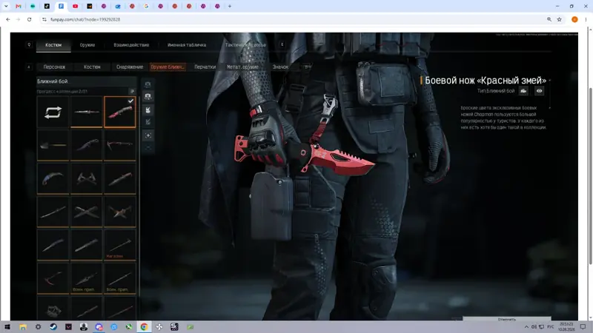The width and height of the screenshot is (593, 333).
Task: Toggle the eye visibility icon under the knife title
Action: coord(540,91)
